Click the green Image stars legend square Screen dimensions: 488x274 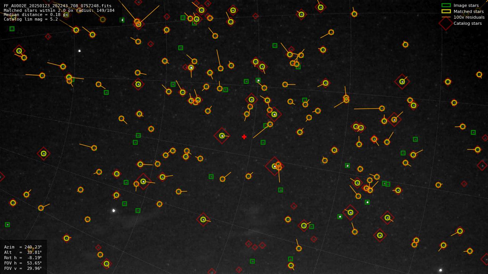point(446,5)
